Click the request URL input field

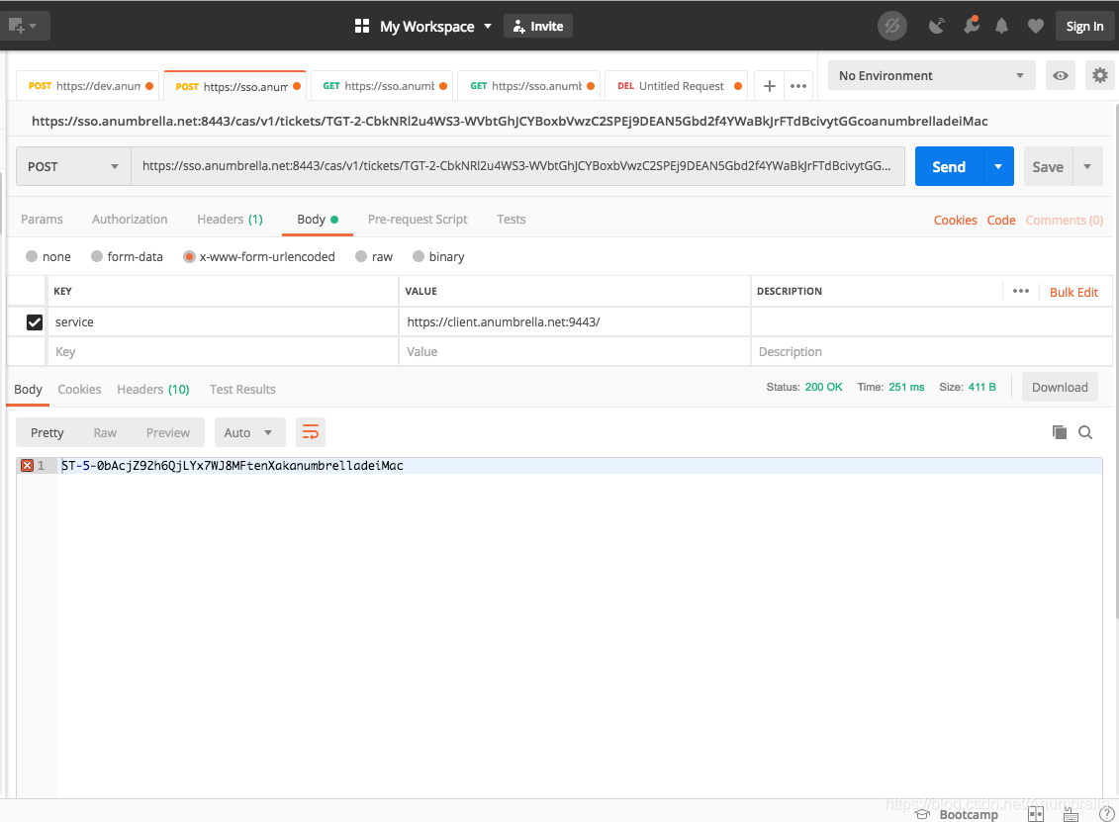pyautogui.click(x=517, y=166)
